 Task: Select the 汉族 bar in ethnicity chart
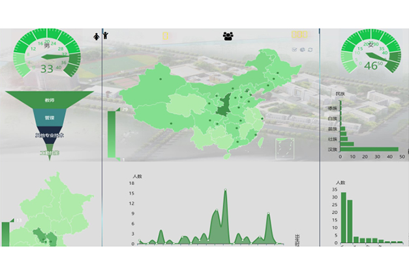pos(369,149)
